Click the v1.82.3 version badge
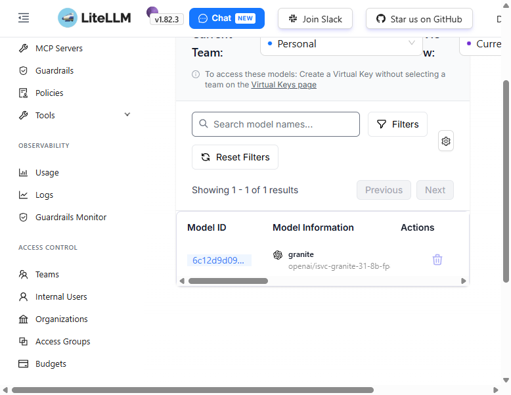Screen dimensions: 511x395 pyautogui.click(x=167, y=20)
